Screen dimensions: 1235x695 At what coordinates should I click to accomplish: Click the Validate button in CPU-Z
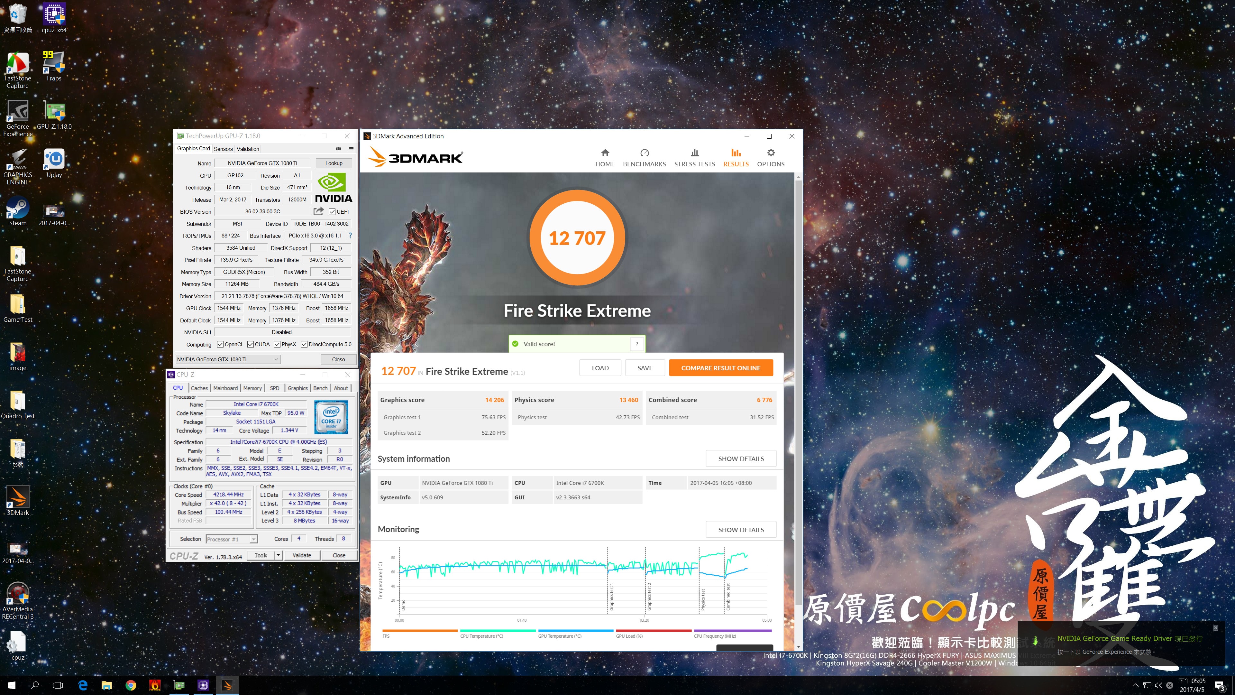point(302,555)
